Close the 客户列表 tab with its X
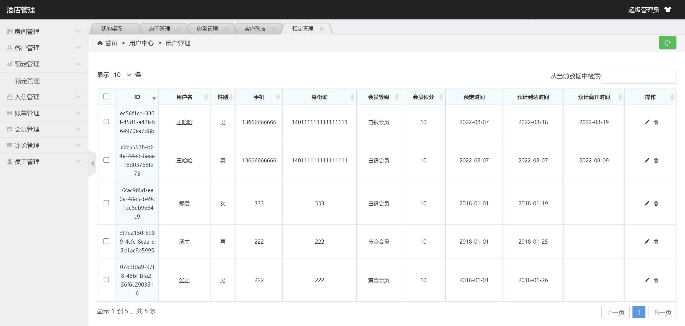The image size is (685, 326). point(274,29)
